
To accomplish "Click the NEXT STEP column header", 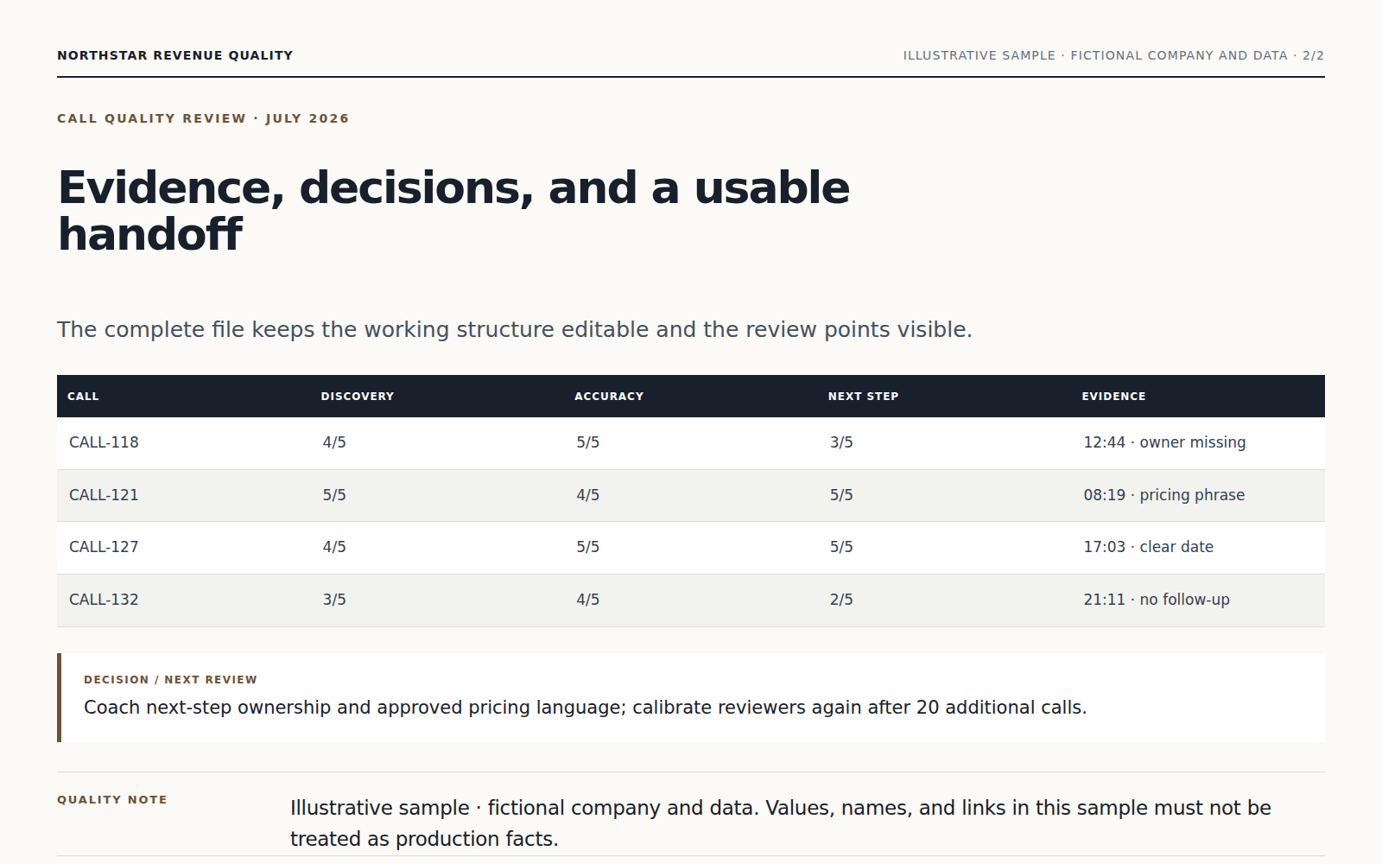I will click(x=863, y=397).
